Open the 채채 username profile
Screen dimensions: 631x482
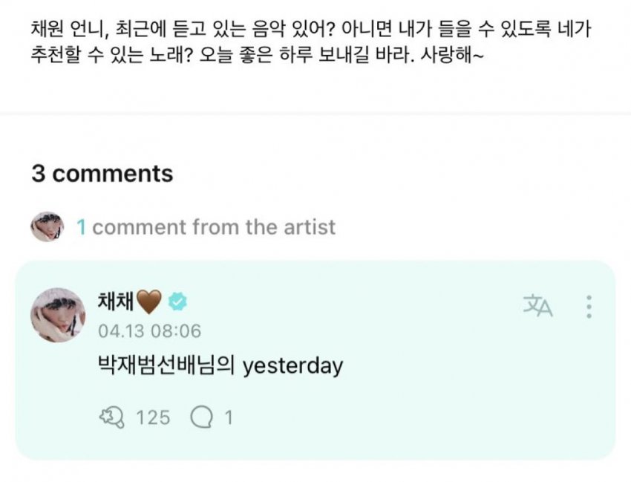[x=114, y=301]
